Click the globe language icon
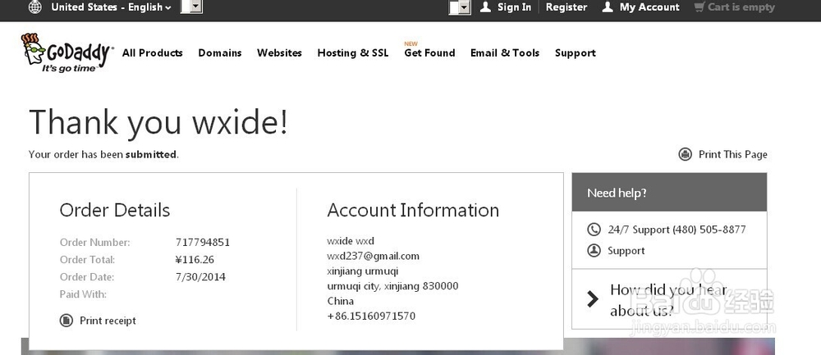This screenshot has height=355, width=821. [35, 7]
